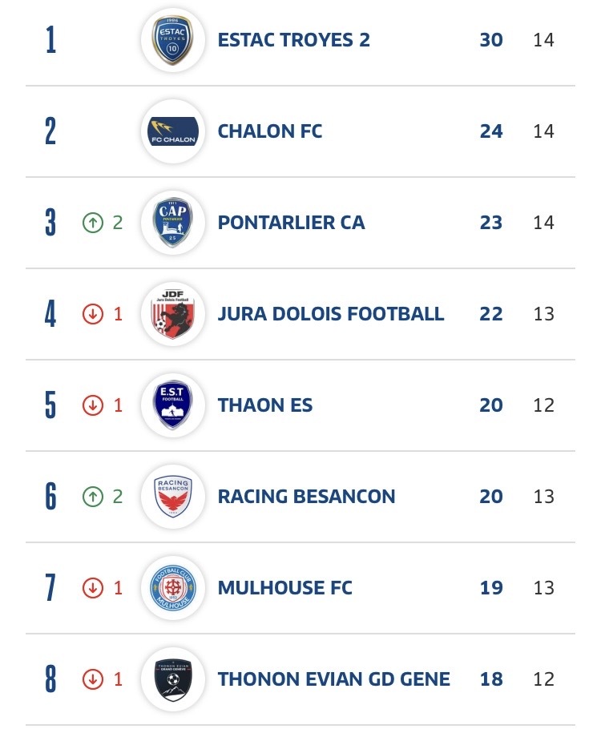Select the THAON ES team name
This screenshot has width=601, height=729.
pos(264,405)
